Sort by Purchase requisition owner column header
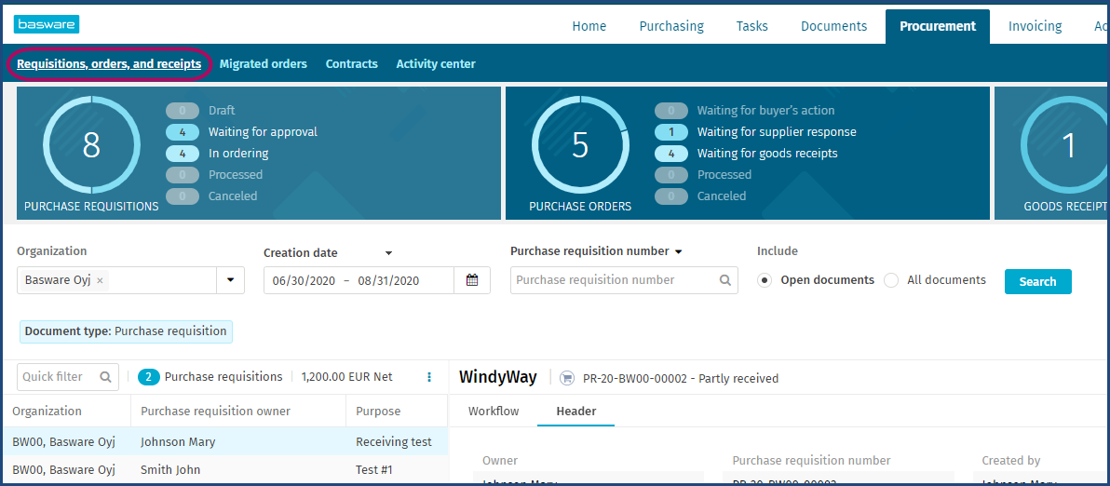 tap(215, 411)
